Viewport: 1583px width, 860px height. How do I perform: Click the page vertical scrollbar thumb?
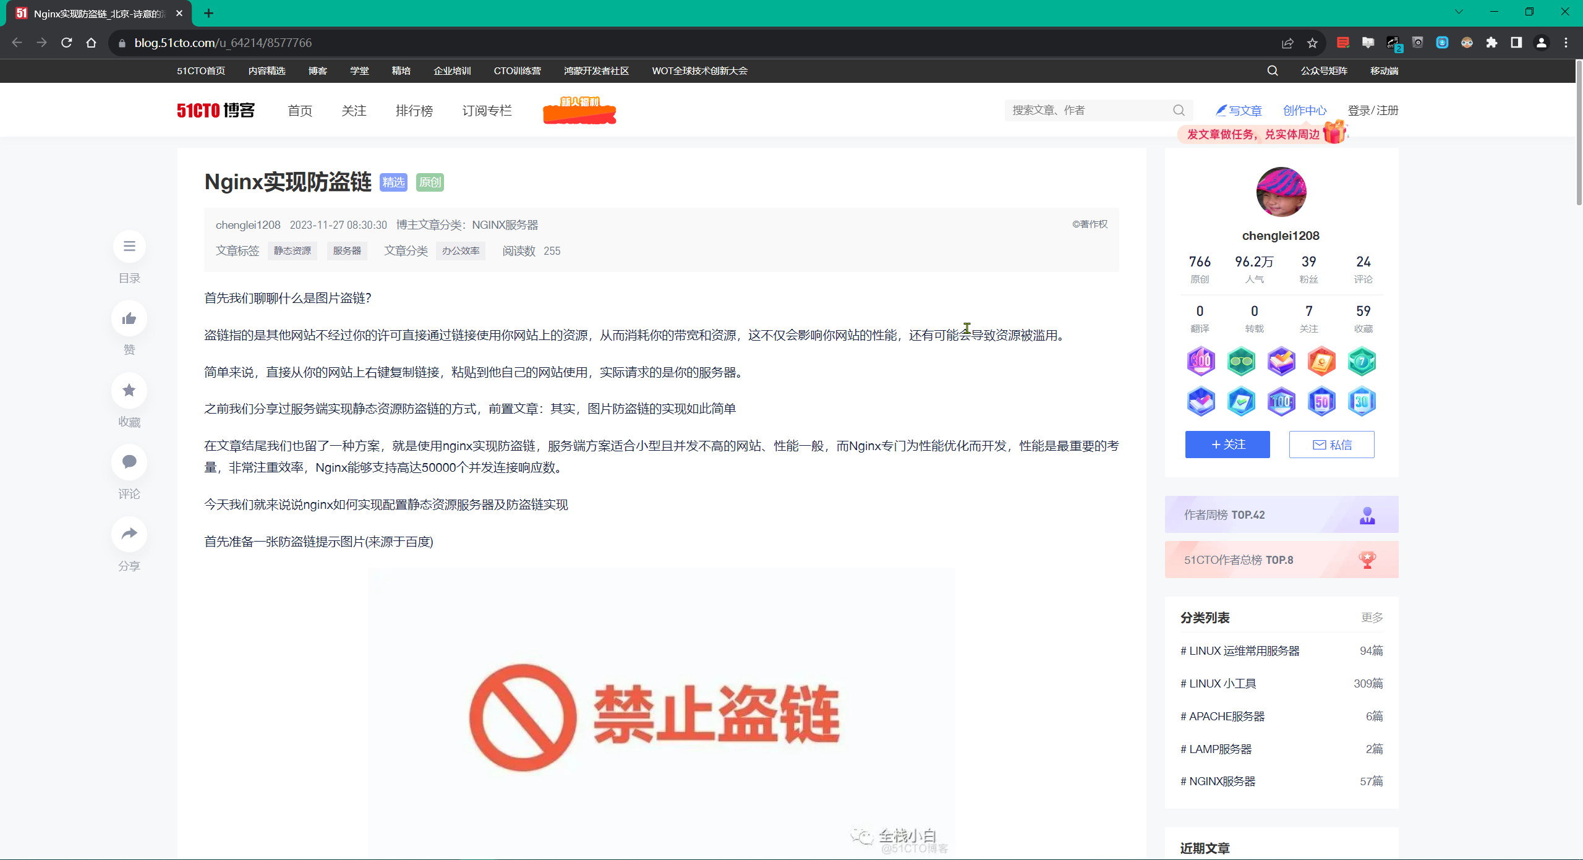pos(1578,133)
